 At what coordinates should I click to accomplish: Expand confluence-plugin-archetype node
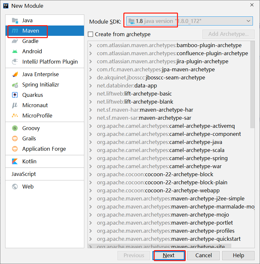tap(91, 53)
